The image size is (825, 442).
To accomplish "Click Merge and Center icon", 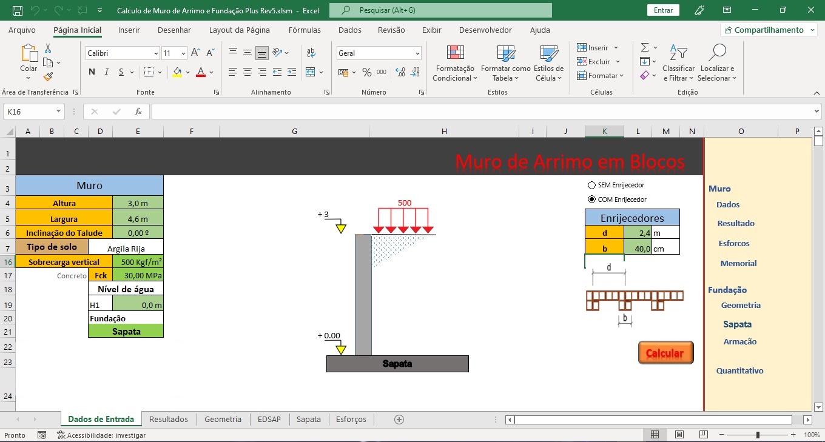I will 311,72.
